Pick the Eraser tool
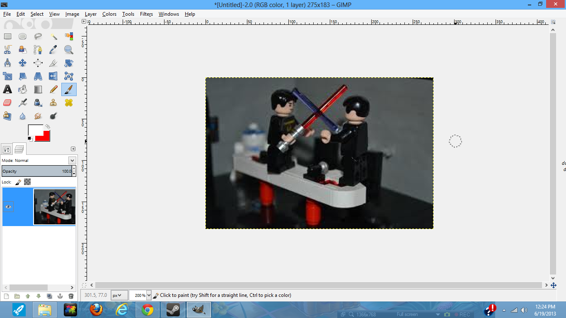This screenshot has height=318, width=566. pos(7,103)
